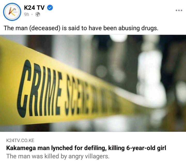
Task: Click the globe public audience icon
Action: tap(38, 14)
